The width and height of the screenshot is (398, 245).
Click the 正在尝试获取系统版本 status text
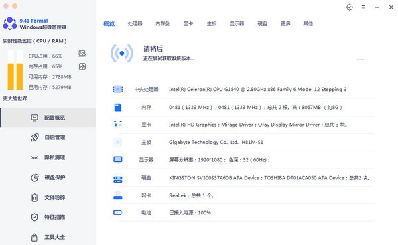[168, 58]
